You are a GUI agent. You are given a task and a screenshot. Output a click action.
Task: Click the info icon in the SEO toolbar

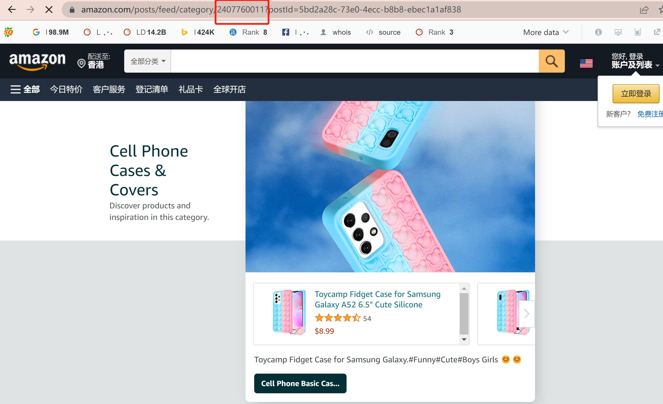[x=598, y=32]
